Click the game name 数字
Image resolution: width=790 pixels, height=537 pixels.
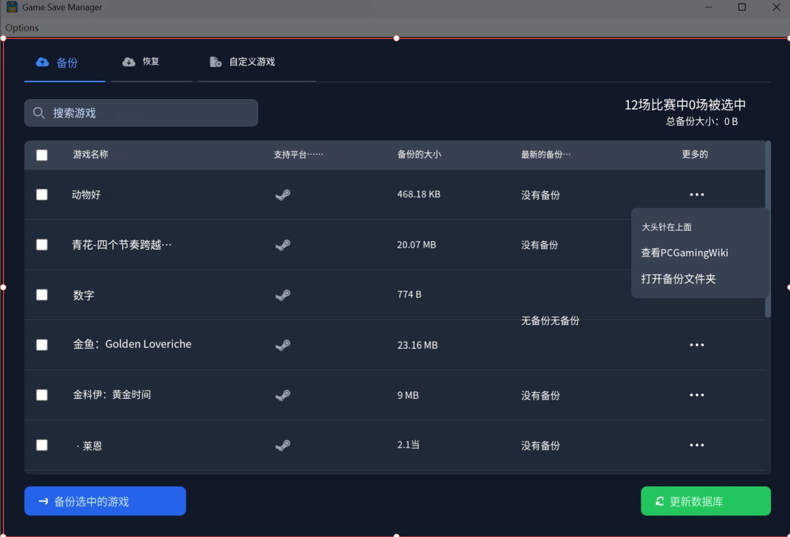(x=83, y=295)
